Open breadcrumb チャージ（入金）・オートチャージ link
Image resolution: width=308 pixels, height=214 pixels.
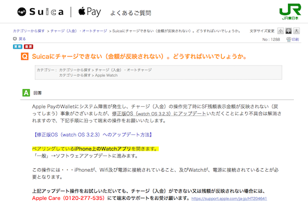point(79,31)
